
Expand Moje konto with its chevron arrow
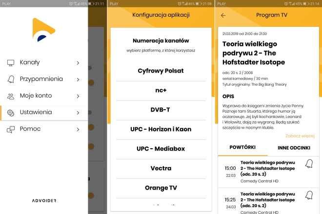pyautogui.click(x=78, y=96)
